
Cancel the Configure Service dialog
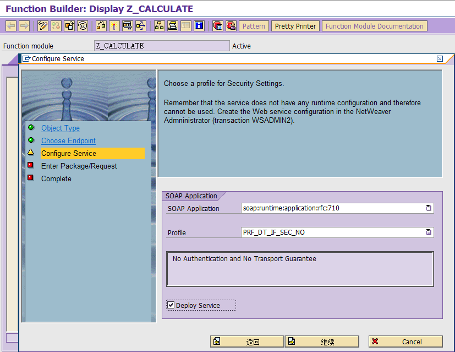point(405,342)
